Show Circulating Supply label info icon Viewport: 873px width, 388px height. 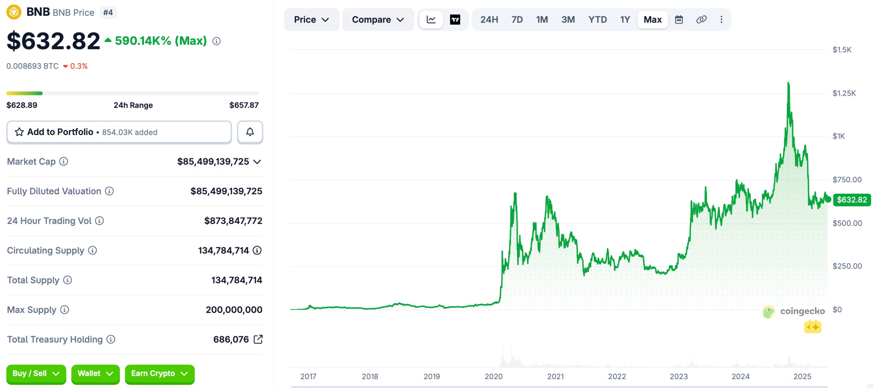92,250
